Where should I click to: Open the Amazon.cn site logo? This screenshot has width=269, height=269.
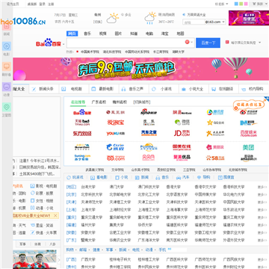click(248, 158)
